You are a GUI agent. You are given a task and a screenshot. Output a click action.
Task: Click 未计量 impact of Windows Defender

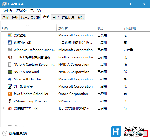[x=128, y=50]
